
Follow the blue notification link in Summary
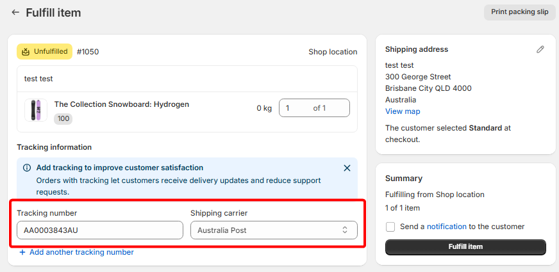point(446,227)
